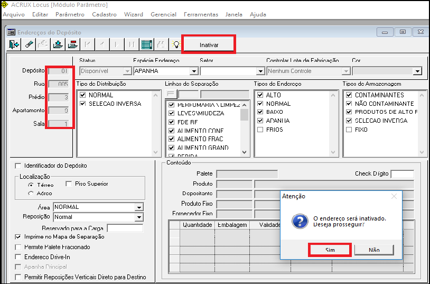430x284 pixels.
Task: Confirm inactivation with the Sim button
Action: (330, 250)
